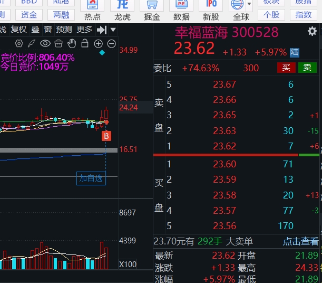Select the drawing pen tool

pyautogui.click(x=32, y=44)
